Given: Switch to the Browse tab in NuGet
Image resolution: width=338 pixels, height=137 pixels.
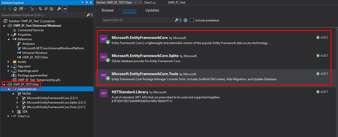Looking at the screenshot, I should click(x=108, y=10).
